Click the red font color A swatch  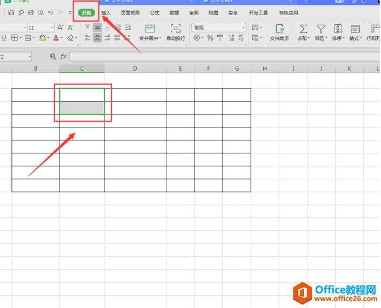tap(56, 38)
